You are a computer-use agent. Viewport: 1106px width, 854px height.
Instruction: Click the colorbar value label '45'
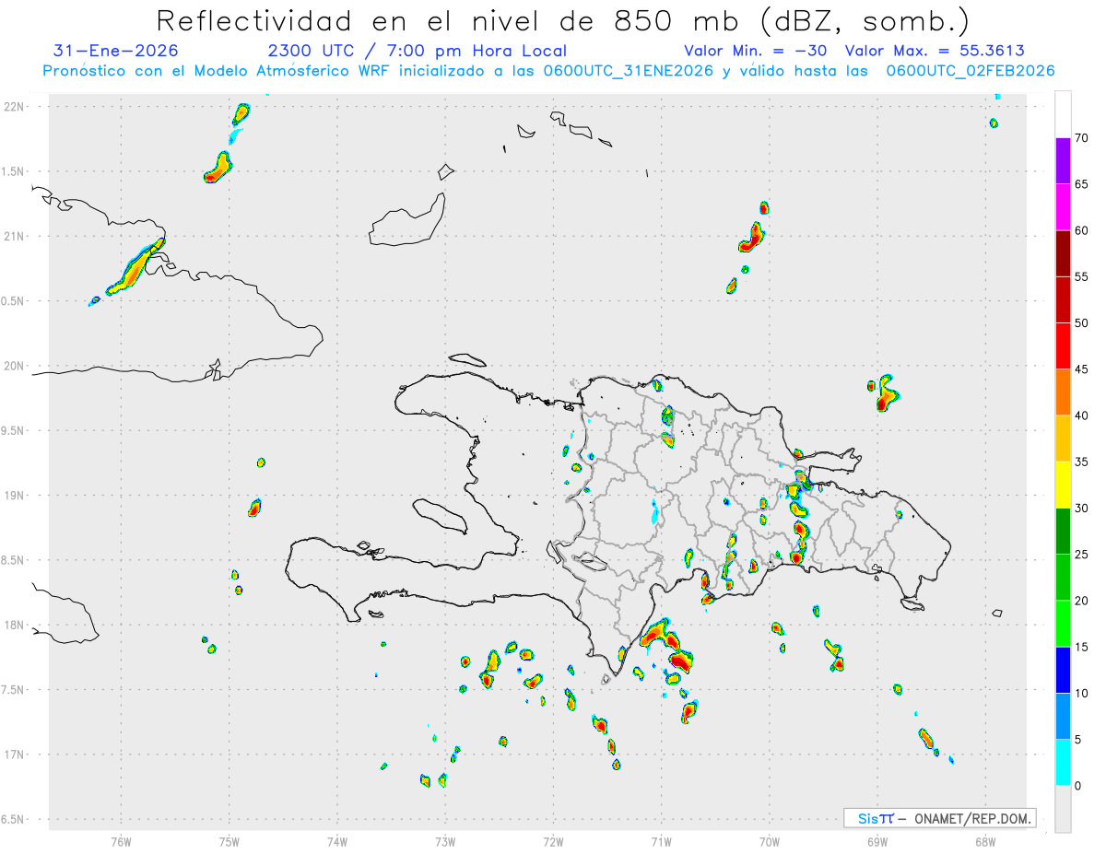tap(1081, 369)
